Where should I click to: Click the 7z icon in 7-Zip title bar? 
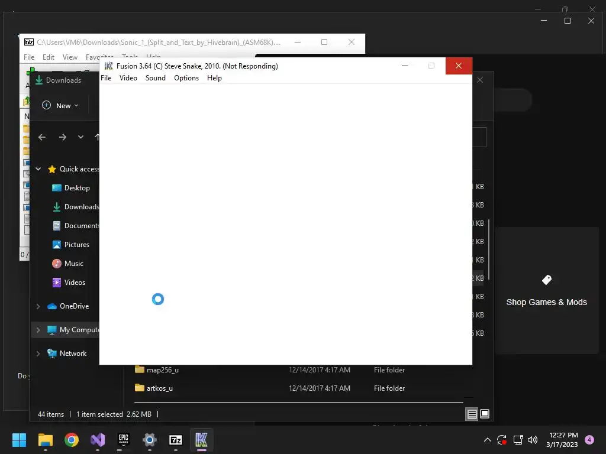pyautogui.click(x=29, y=42)
